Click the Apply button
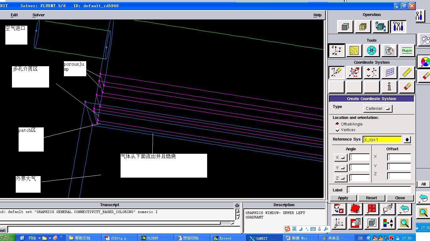This screenshot has width=430, height=241. coord(343,198)
